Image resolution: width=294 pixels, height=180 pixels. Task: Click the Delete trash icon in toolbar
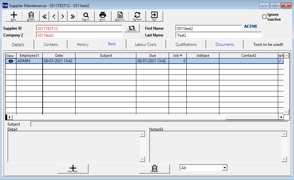pyautogui.click(x=31, y=16)
